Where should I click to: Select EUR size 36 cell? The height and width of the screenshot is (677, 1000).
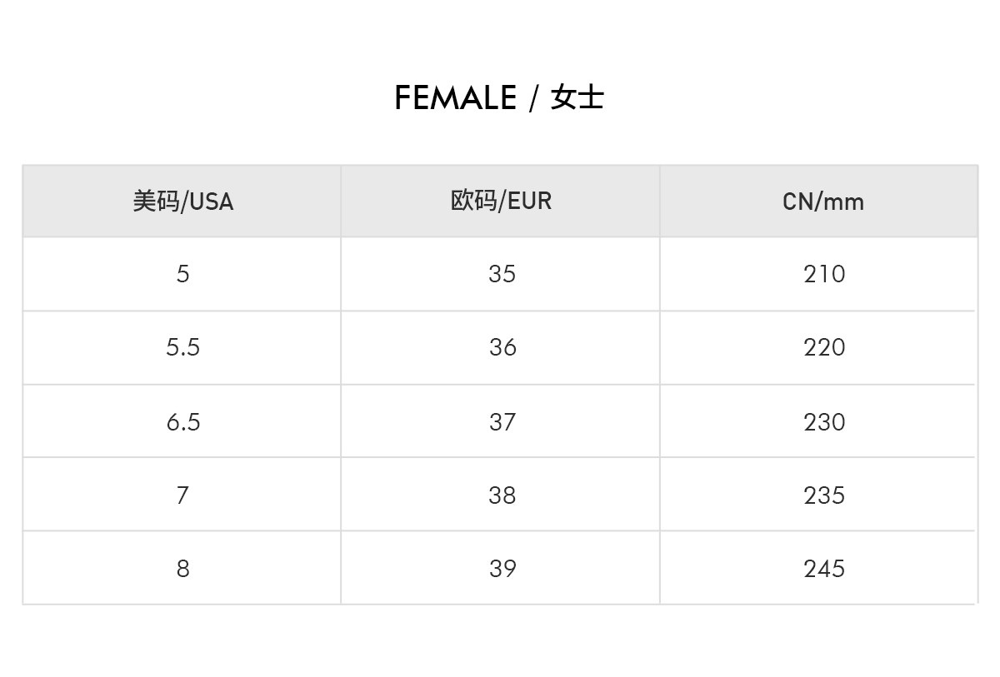click(502, 347)
